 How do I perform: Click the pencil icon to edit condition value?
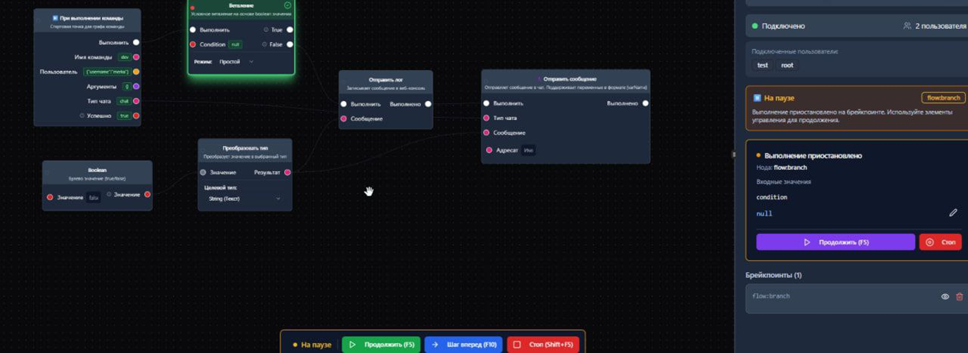pyautogui.click(x=953, y=213)
